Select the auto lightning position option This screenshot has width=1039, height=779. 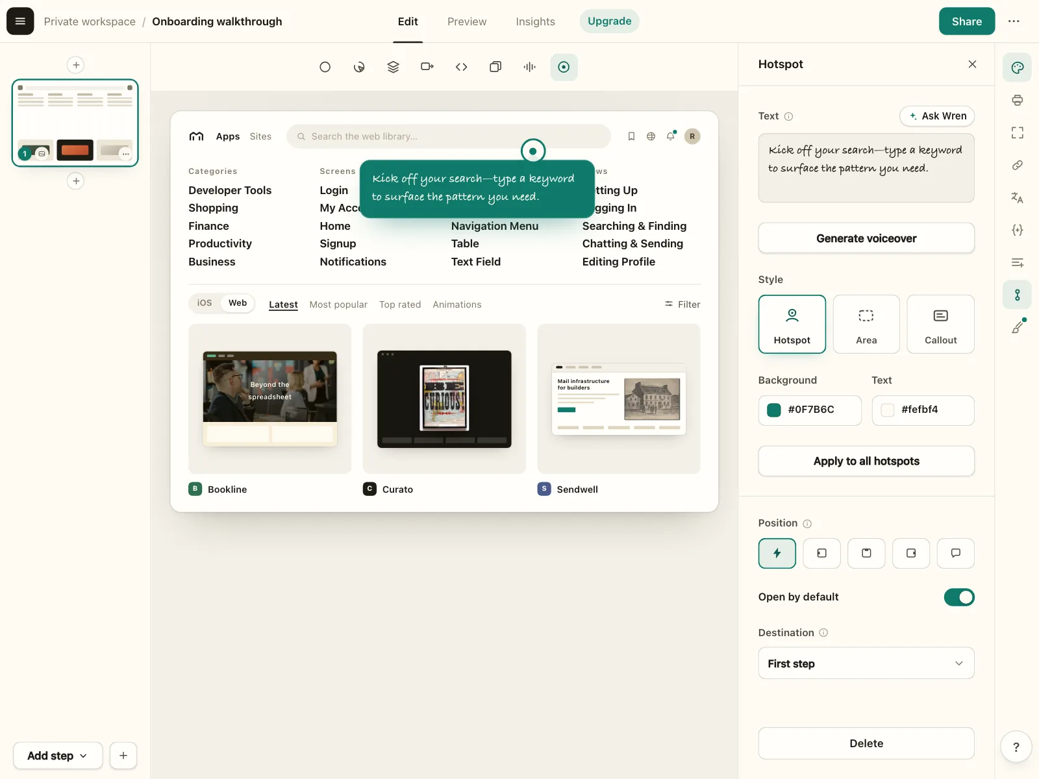(x=777, y=554)
